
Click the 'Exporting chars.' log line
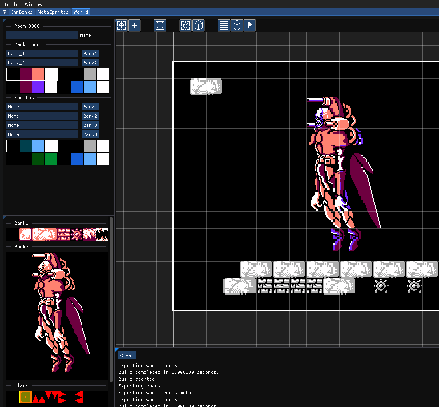tap(140, 386)
